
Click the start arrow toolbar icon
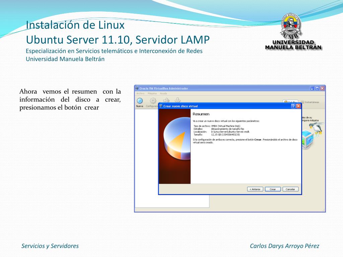[x=166, y=100]
